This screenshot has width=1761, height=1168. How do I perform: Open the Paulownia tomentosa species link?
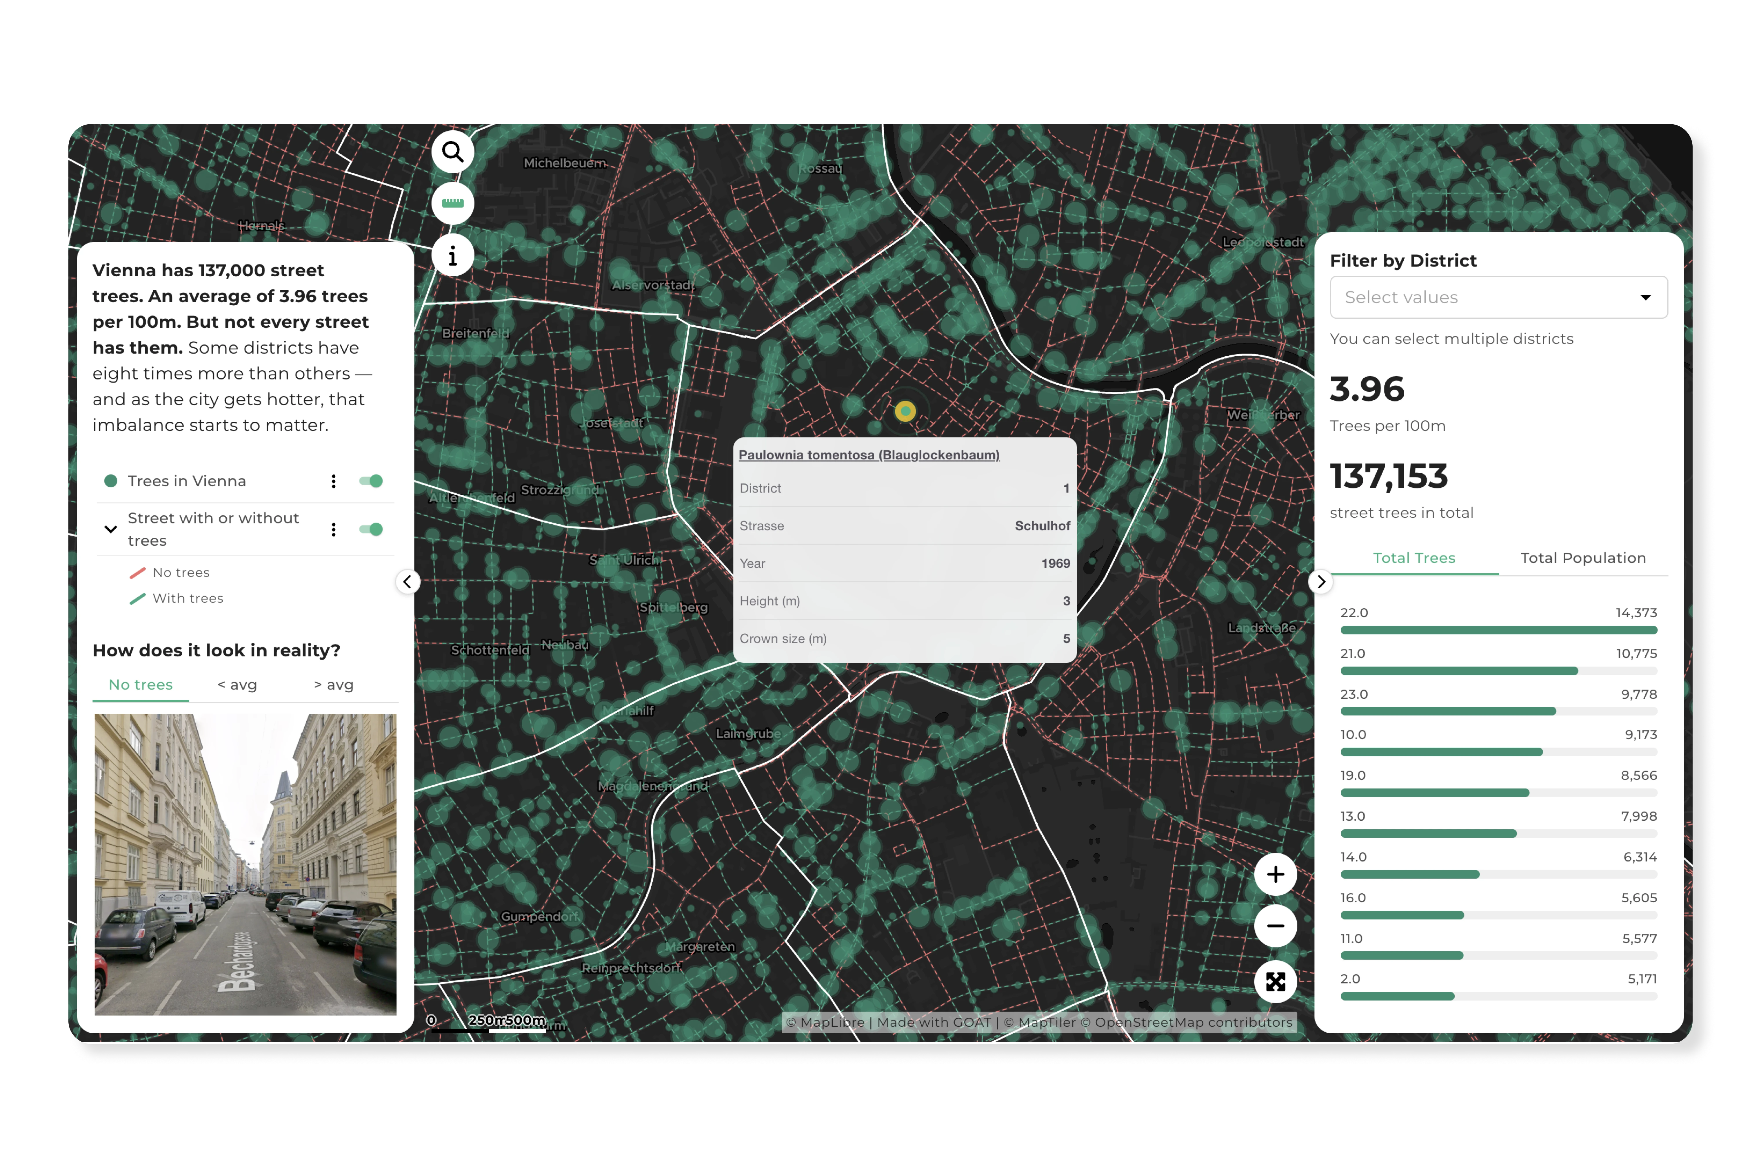(x=869, y=455)
